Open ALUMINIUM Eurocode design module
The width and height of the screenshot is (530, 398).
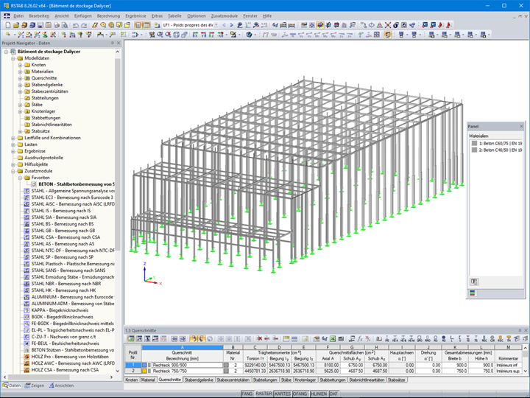(x=71, y=296)
